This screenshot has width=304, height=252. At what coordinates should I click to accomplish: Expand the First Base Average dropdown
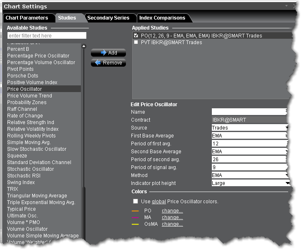point(249,136)
